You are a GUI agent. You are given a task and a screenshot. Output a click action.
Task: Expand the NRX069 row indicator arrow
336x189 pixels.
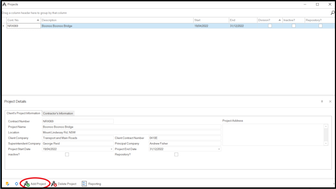pyautogui.click(x=3, y=26)
